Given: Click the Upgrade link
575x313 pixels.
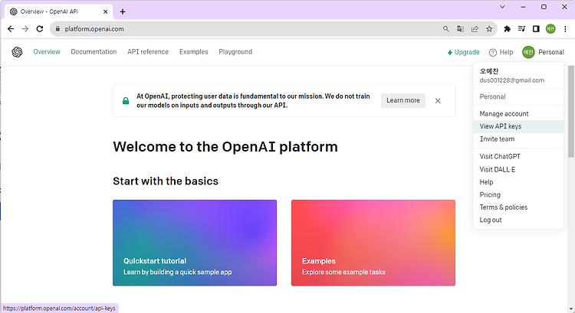Looking at the screenshot, I should (x=463, y=52).
